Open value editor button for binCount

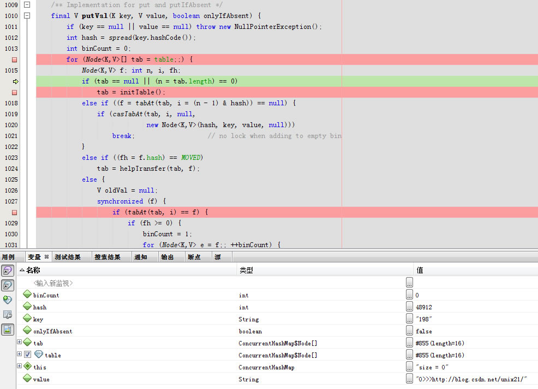pos(409,295)
